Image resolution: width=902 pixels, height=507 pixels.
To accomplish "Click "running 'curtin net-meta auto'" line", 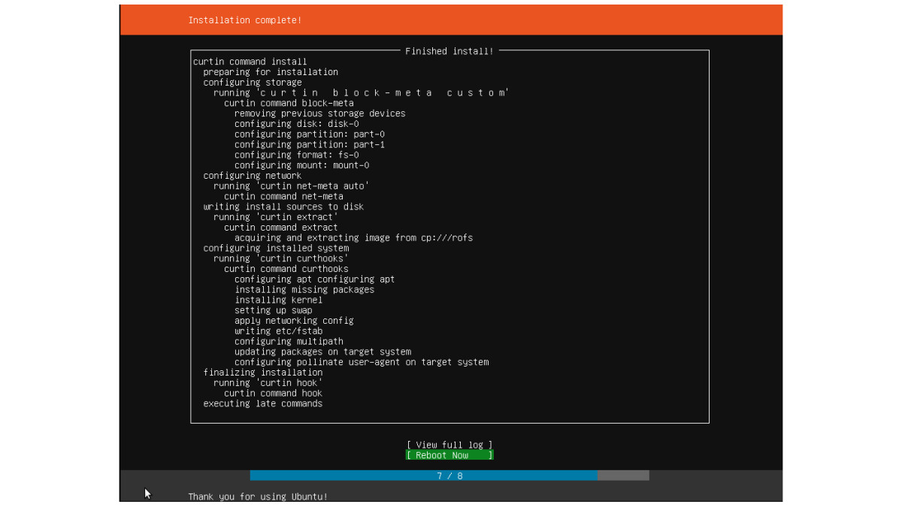I will tap(292, 186).
